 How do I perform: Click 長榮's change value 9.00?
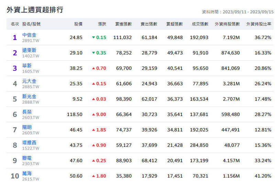point(99,114)
